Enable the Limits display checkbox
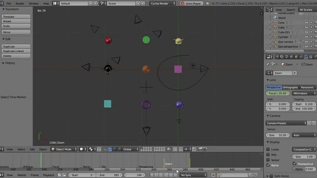This screenshot has height=178, width=317. click(268, 149)
